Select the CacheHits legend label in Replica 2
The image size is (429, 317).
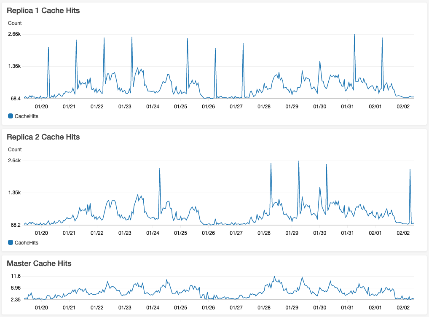(x=26, y=242)
